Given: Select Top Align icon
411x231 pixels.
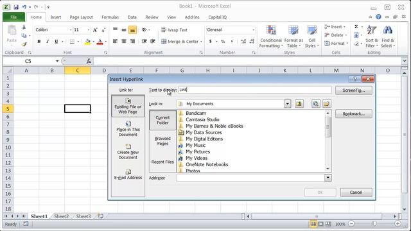Looking at the screenshot, I should (x=115, y=30).
